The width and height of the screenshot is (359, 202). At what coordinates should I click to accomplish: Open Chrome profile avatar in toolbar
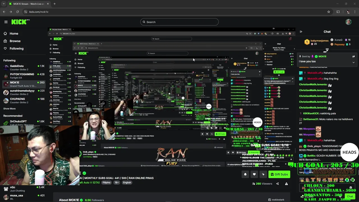point(348,12)
